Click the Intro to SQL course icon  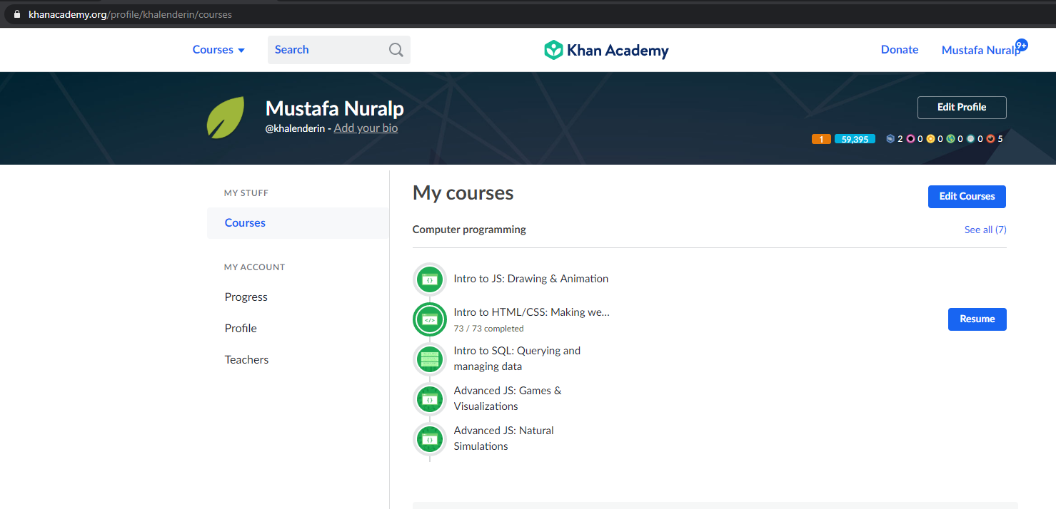click(430, 359)
